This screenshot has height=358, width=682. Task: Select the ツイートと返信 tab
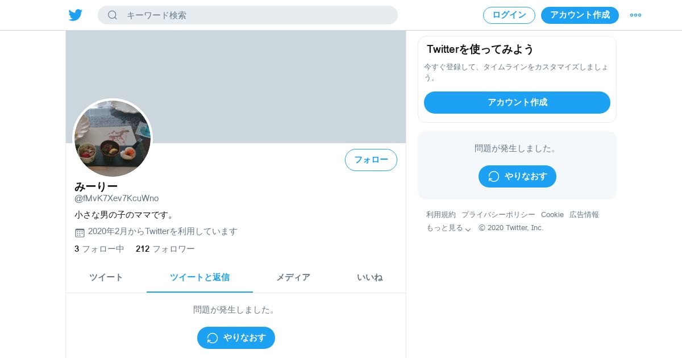(x=199, y=277)
